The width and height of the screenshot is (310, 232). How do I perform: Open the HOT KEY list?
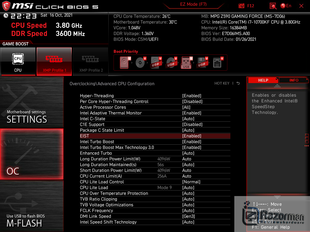tap(222, 83)
